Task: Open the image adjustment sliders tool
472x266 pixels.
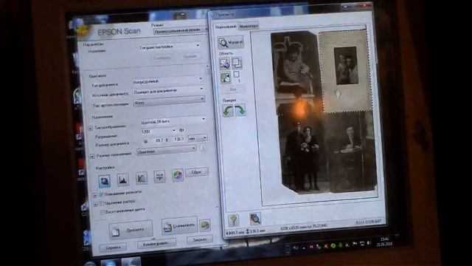Action: pos(159,176)
